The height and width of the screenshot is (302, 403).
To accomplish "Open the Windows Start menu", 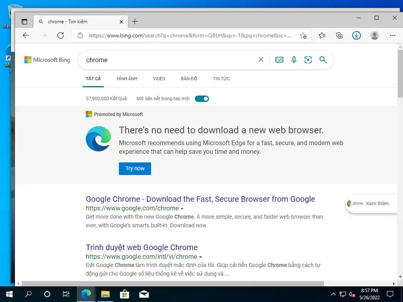I will click(x=9, y=294).
